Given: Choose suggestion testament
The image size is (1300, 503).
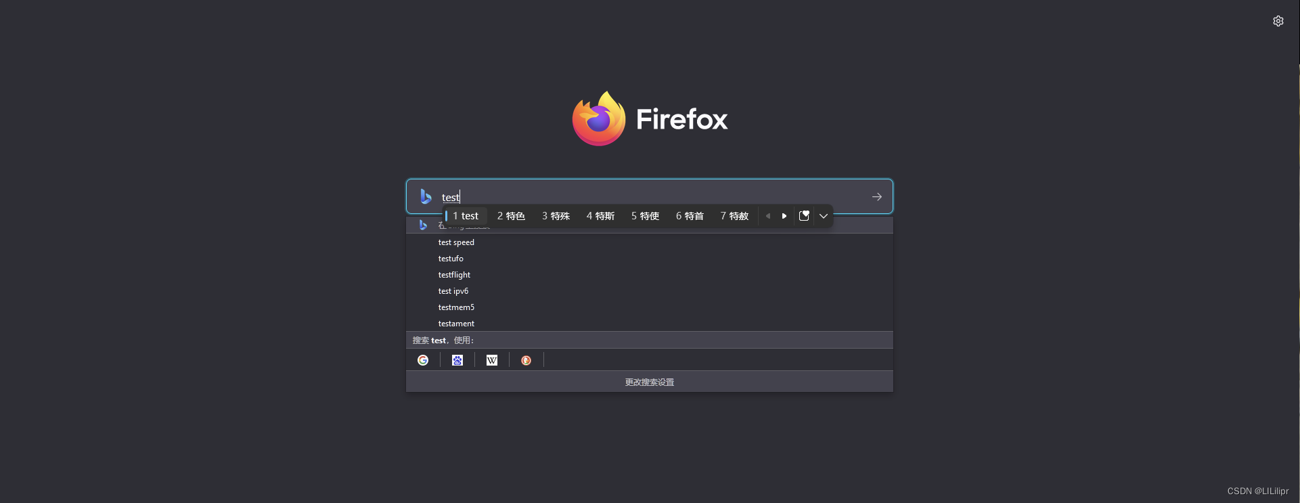Looking at the screenshot, I should click(x=650, y=324).
